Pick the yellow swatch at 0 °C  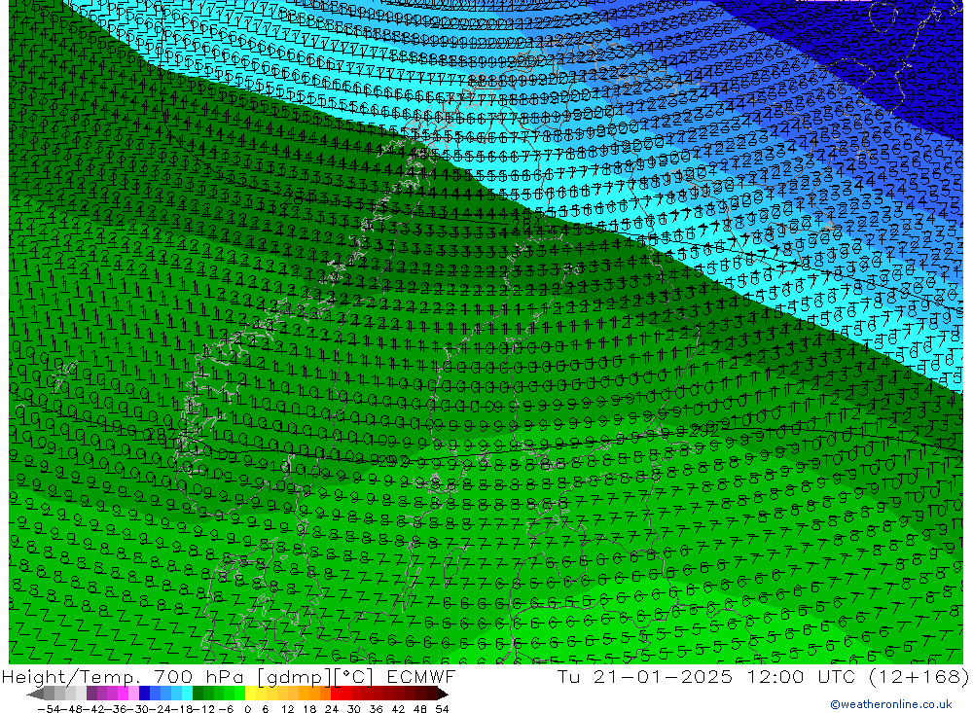click(x=250, y=694)
